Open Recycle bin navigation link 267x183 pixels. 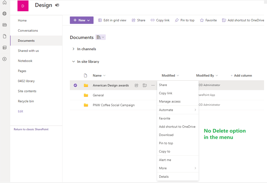click(x=26, y=101)
